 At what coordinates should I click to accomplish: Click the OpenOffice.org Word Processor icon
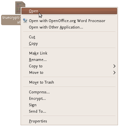click(x=25, y=21)
